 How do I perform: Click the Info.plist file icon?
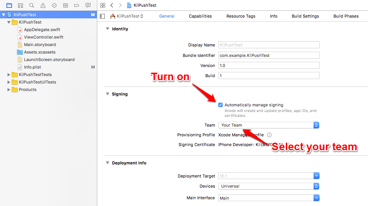point(20,67)
